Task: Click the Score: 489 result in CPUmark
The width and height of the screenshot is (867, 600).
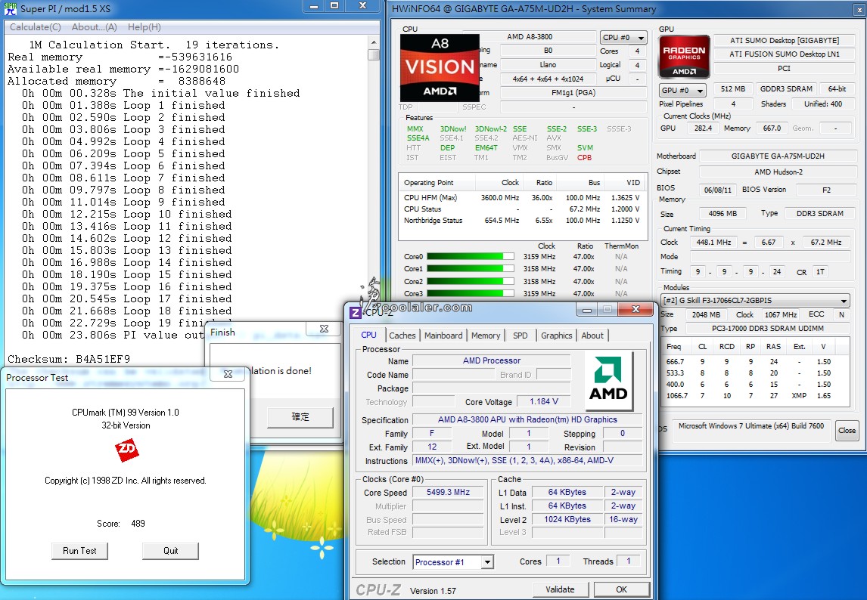Action: pyautogui.click(x=121, y=523)
